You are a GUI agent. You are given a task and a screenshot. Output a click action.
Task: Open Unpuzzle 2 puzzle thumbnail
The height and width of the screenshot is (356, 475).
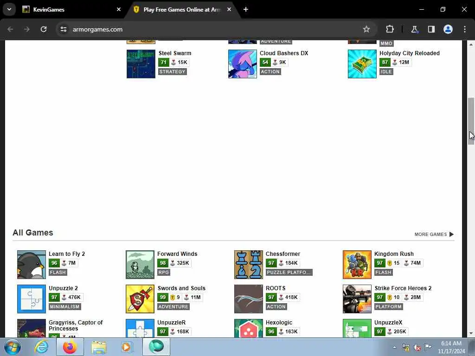(x=32, y=299)
